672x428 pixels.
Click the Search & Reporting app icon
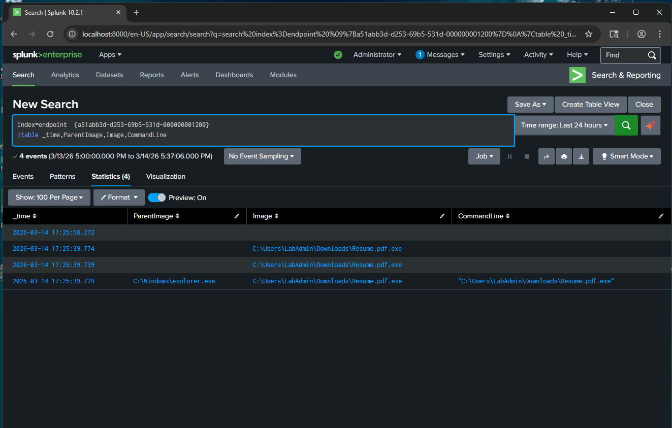pos(577,75)
